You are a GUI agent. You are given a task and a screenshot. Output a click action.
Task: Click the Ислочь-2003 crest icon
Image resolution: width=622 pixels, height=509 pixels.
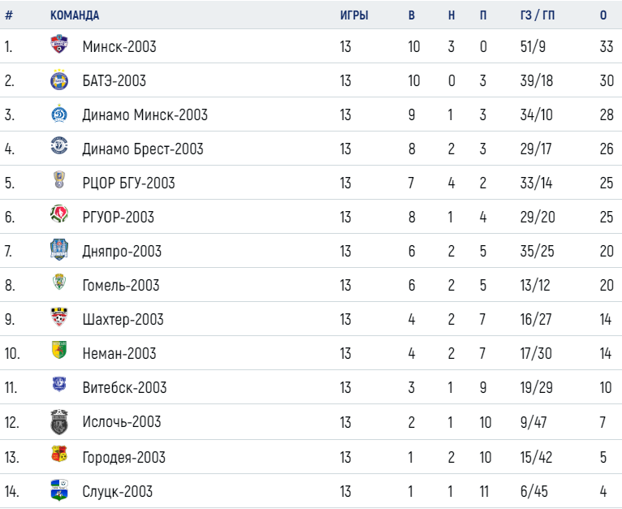(x=59, y=422)
